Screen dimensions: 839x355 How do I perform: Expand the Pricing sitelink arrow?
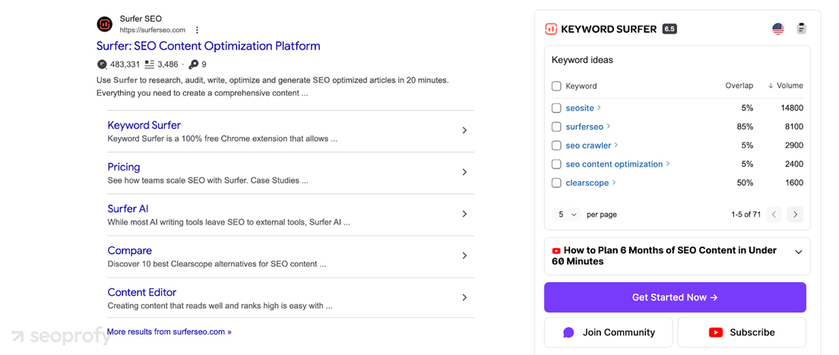click(x=464, y=172)
